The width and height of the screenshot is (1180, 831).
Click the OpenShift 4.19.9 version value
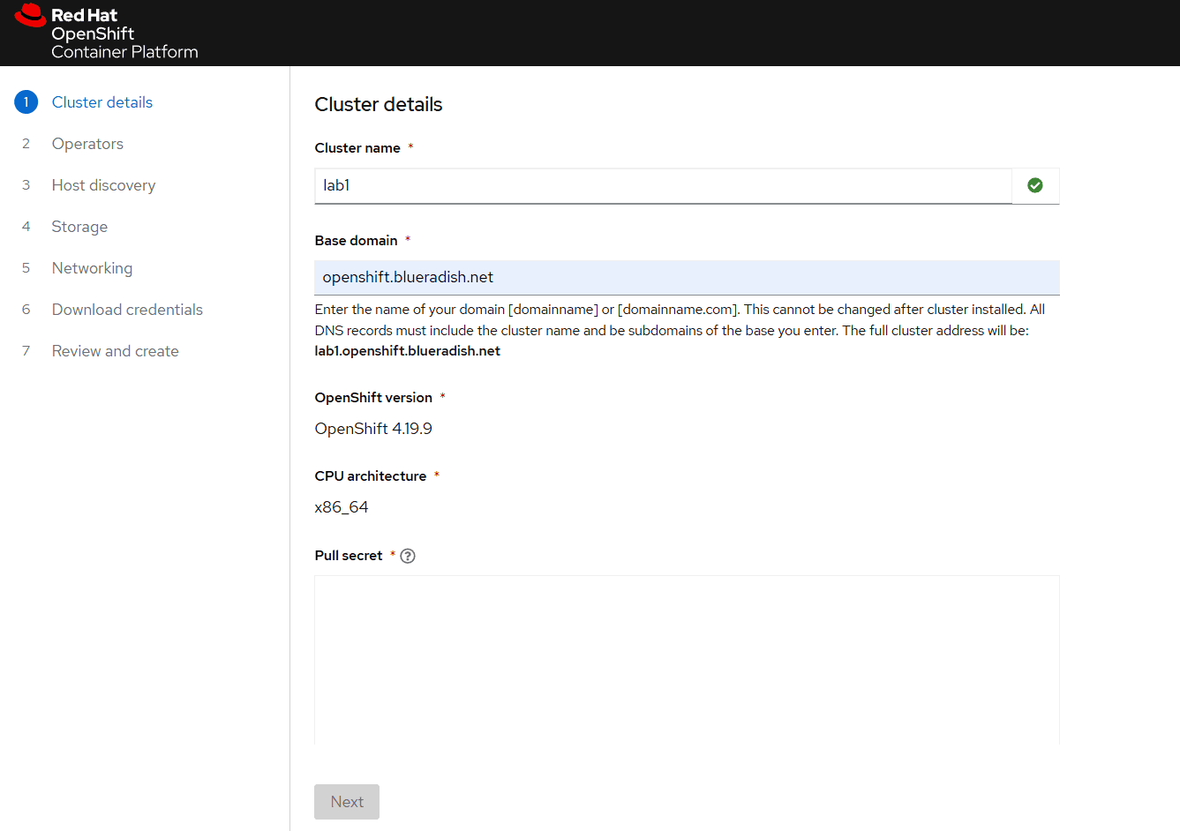373,429
